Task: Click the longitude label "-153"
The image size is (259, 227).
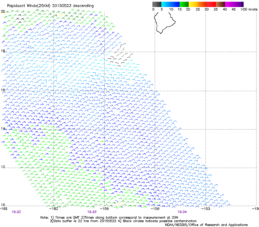Action: 206,209
